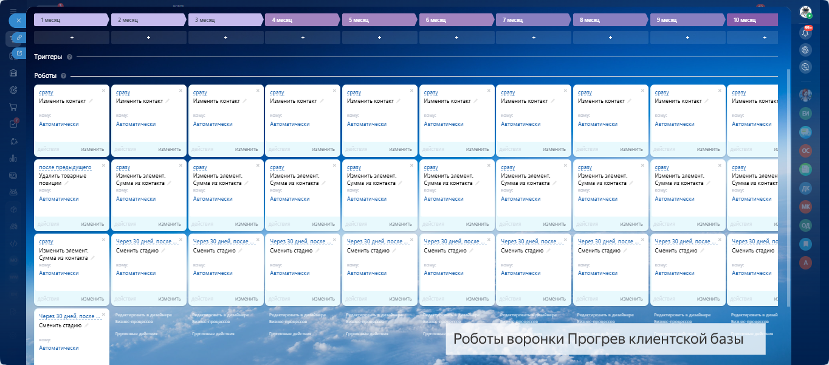Viewport: 829px width, 365px height.
Task: Remove Изменить контакт robot in 5 месяц stage
Action: pyautogui.click(x=412, y=90)
